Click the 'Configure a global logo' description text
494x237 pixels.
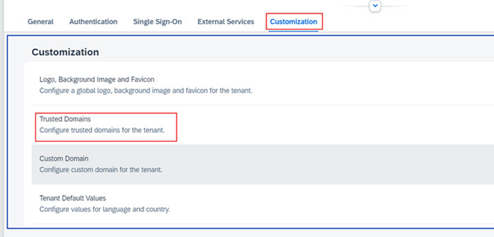click(145, 90)
